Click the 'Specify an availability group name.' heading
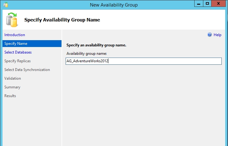Viewport: 228px width, 146px height. coord(96,45)
